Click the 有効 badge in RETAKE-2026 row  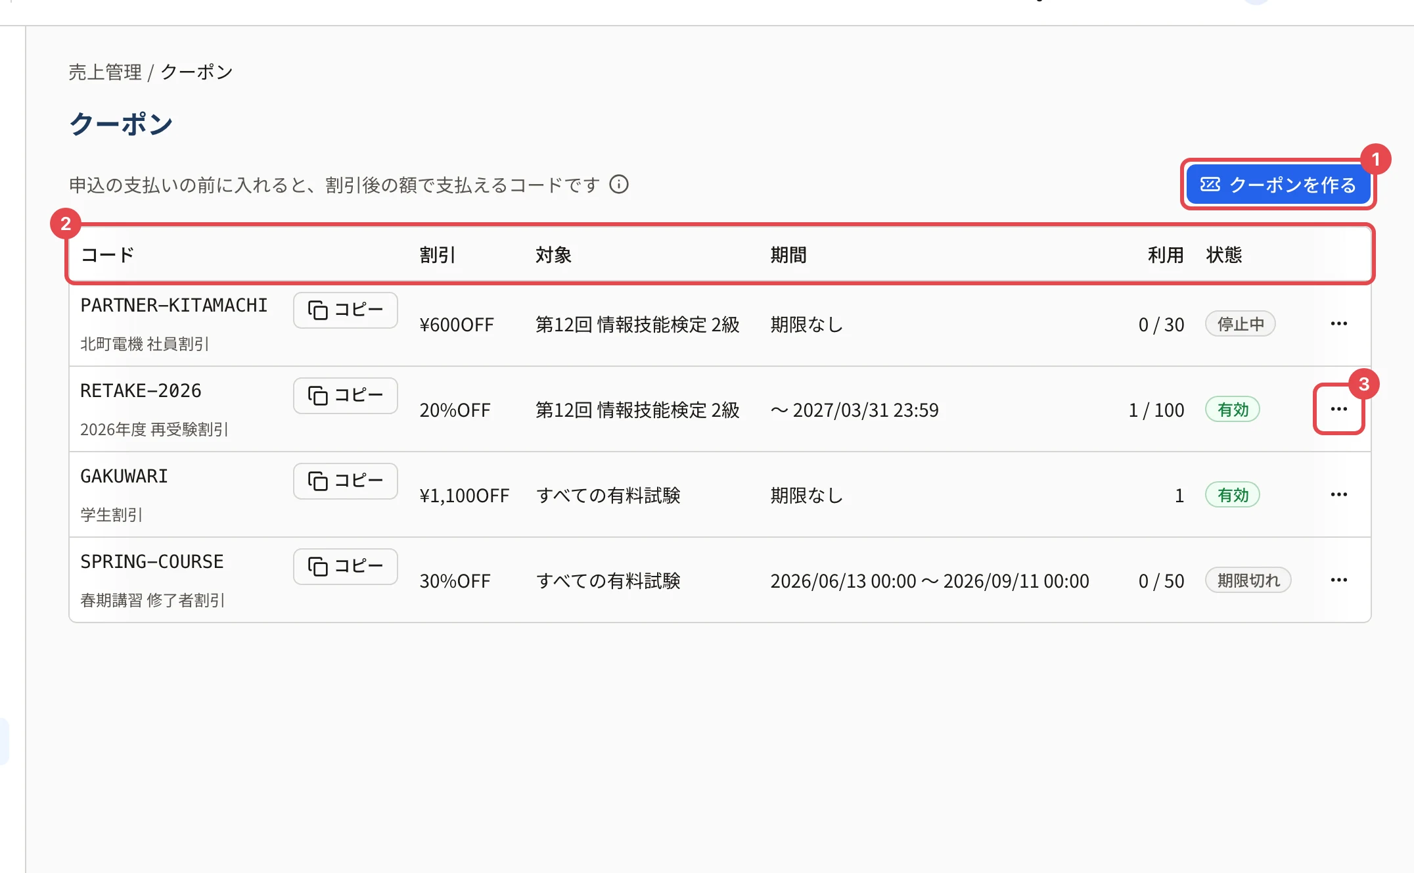[1233, 410]
